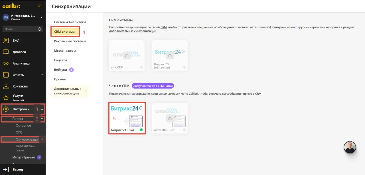
Task: Open the support chat avatar bubble
Action: pyautogui.click(x=350, y=147)
